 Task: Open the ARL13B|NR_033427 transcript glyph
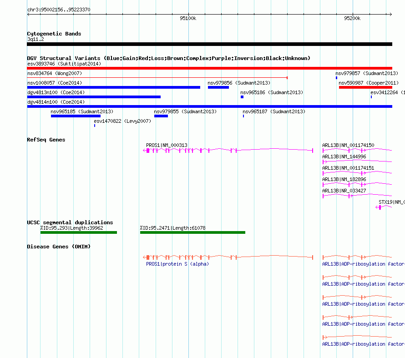(357, 196)
